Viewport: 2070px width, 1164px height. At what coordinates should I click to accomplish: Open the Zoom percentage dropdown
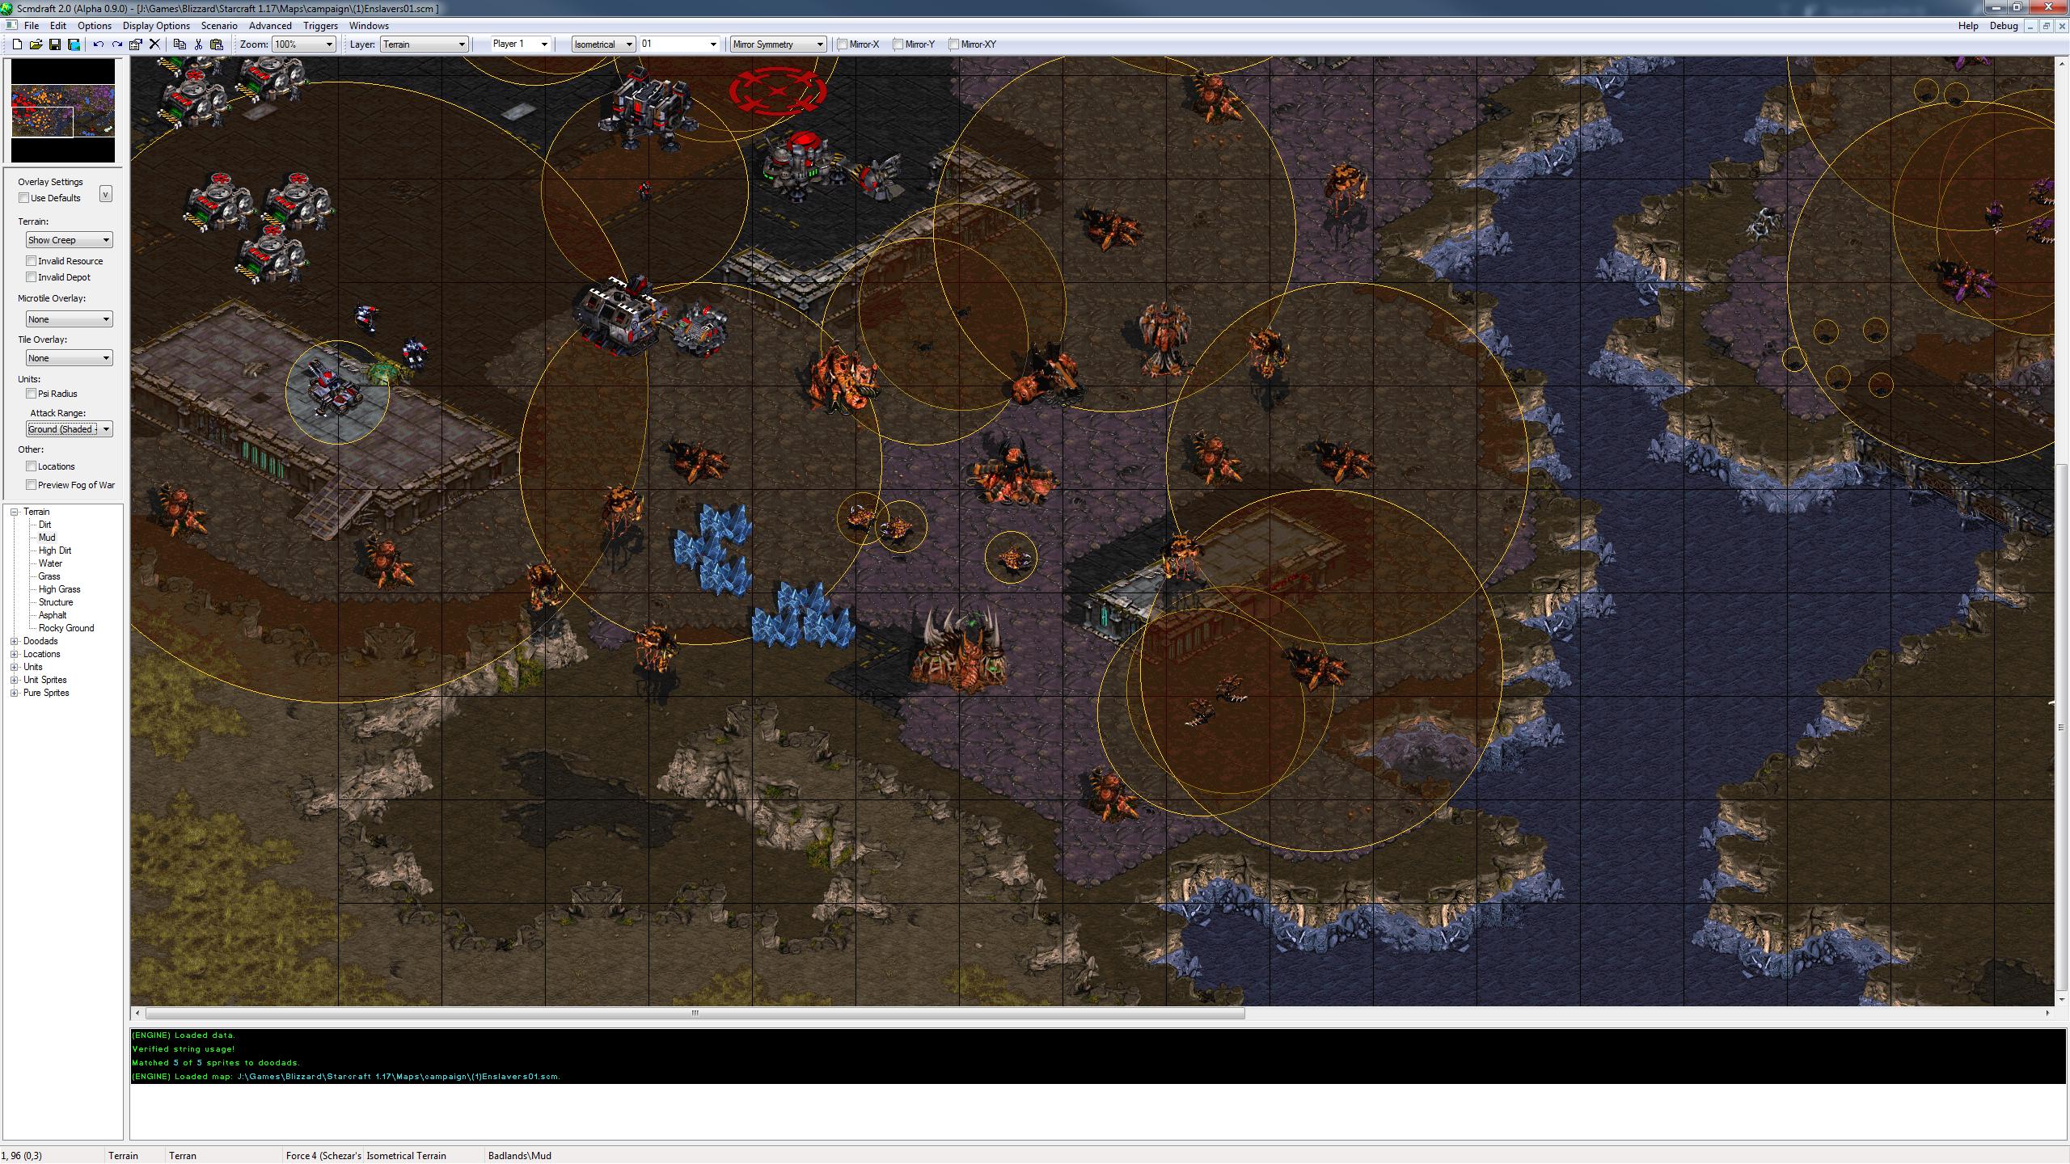point(303,44)
